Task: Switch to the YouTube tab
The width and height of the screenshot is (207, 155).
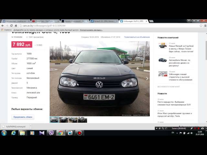Action: point(45,21)
